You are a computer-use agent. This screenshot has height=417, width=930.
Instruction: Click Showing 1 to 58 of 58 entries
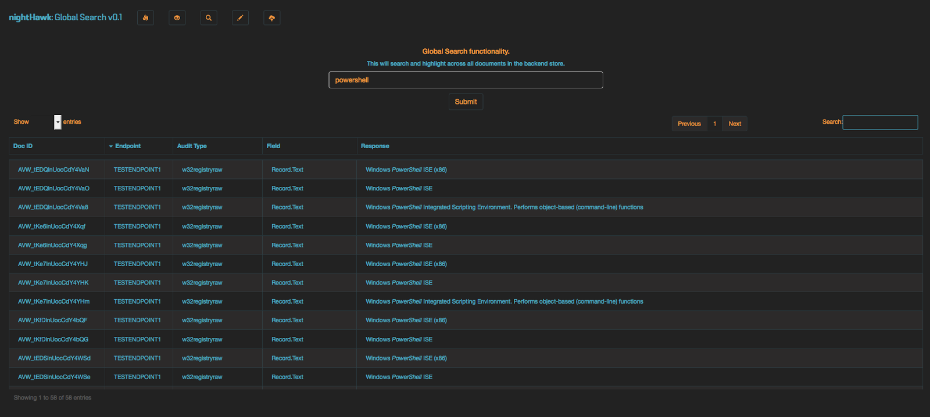[52, 398]
